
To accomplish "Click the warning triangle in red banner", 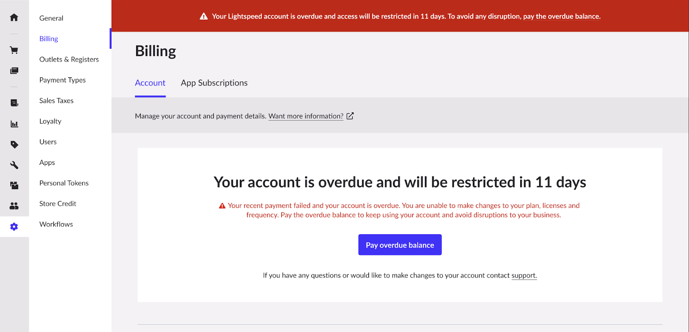I will (x=204, y=16).
